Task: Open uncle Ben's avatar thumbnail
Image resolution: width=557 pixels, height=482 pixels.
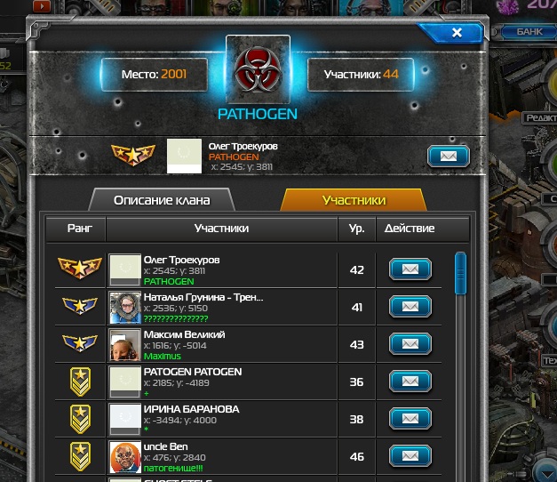Action: click(124, 457)
